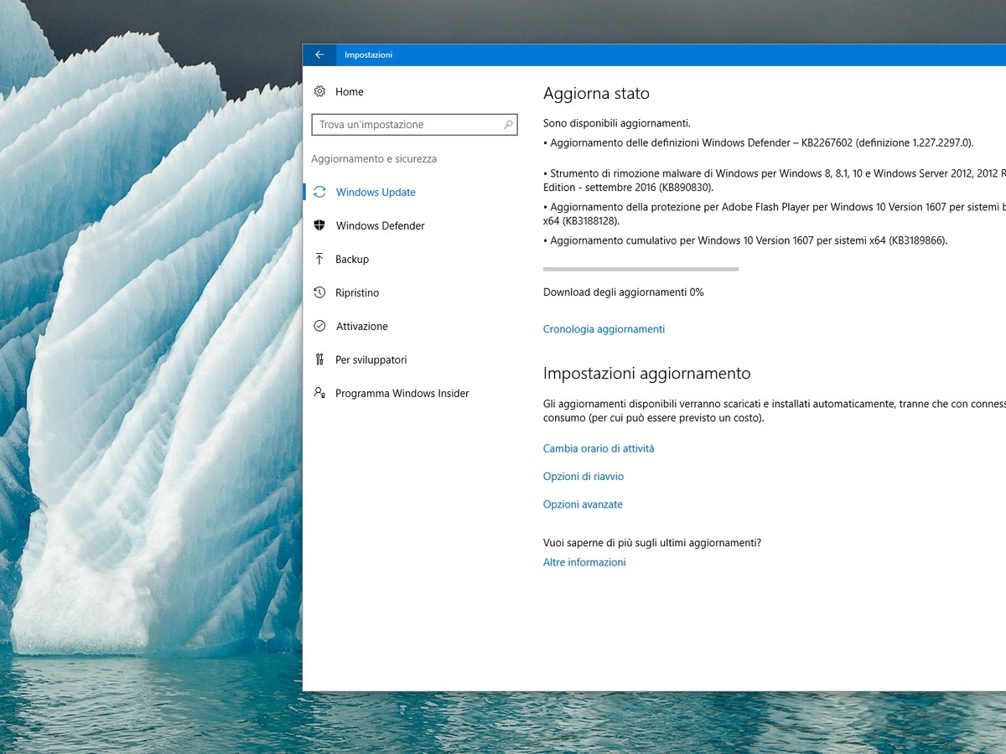
Task: Click the magnifier icon in search box
Action: pyautogui.click(x=508, y=125)
